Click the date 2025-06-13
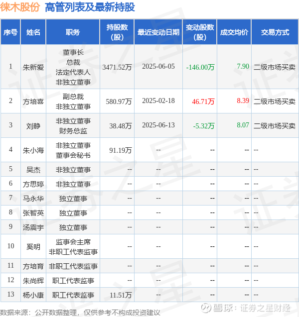299x317 pixels. coord(158,125)
